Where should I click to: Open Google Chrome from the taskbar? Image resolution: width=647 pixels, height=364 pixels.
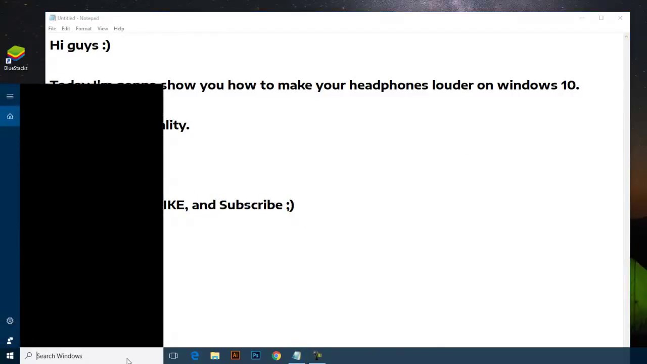click(276, 356)
